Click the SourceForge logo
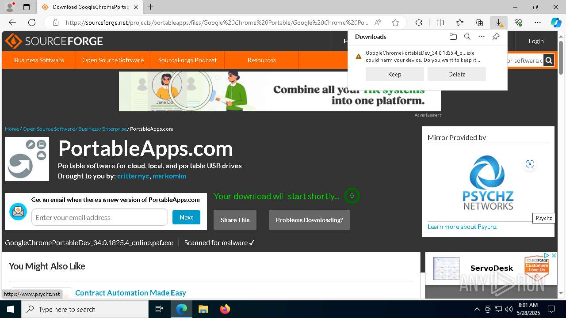566x318 pixels. click(x=54, y=41)
